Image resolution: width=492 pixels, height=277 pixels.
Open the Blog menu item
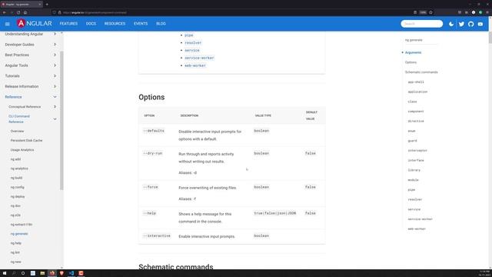pos(161,24)
